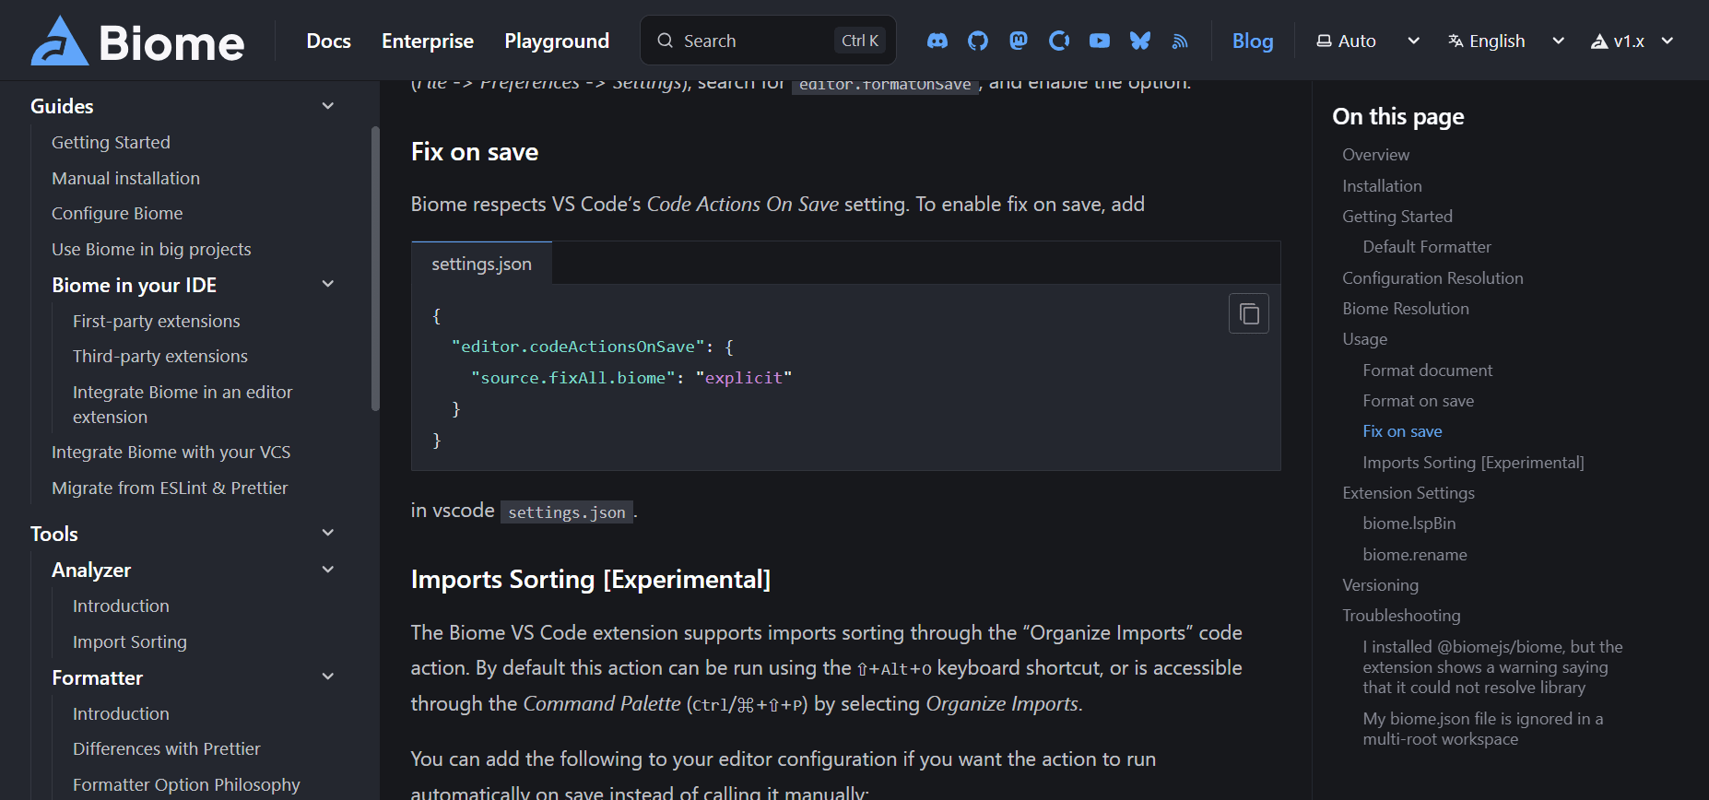Jump to Imports Sorting [Experimental] section link
1709x800 pixels.
[x=1473, y=462]
